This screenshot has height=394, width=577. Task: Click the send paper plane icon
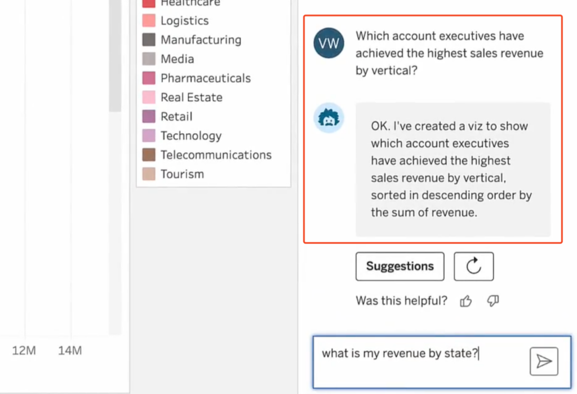click(543, 360)
